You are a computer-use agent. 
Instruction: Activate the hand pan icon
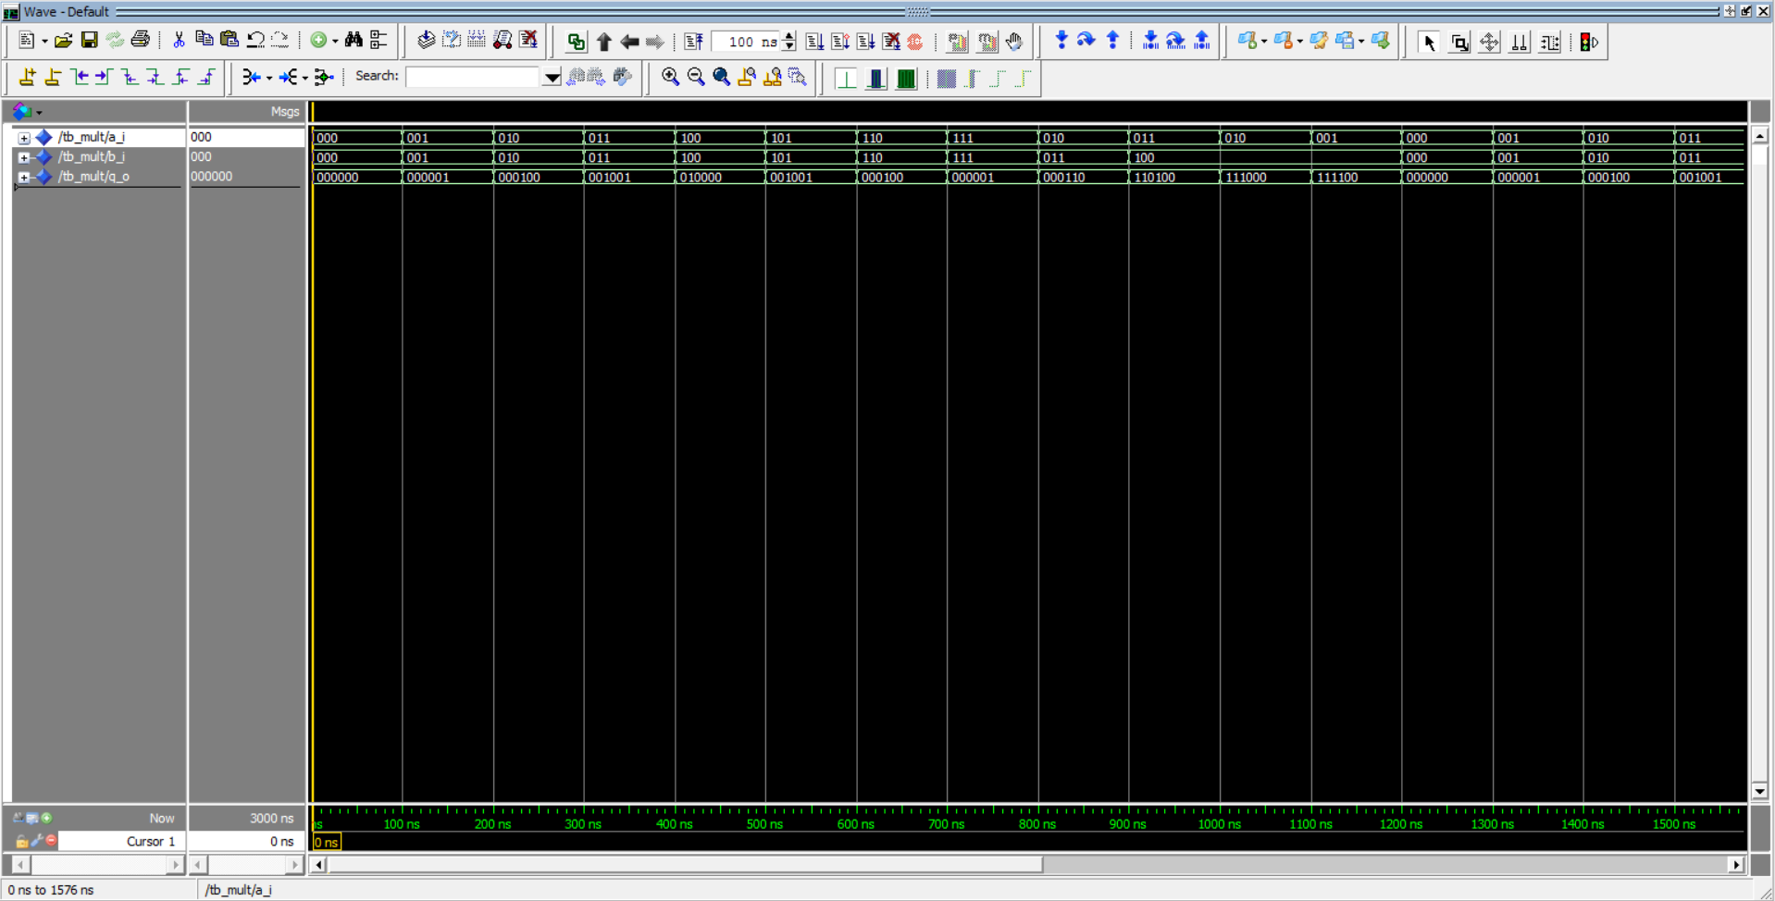(1014, 42)
